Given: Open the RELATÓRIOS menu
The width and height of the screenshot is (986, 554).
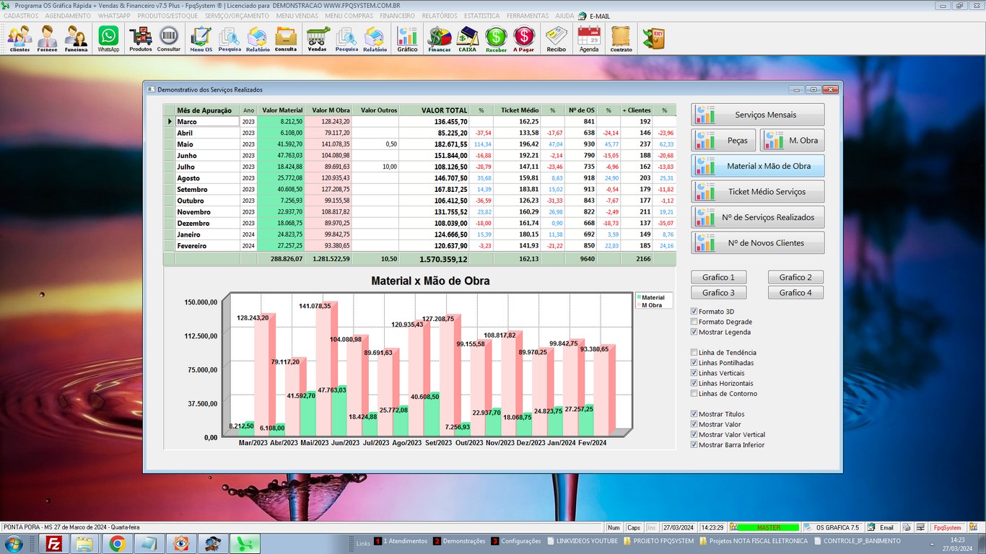Looking at the screenshot, I should 440,16.
